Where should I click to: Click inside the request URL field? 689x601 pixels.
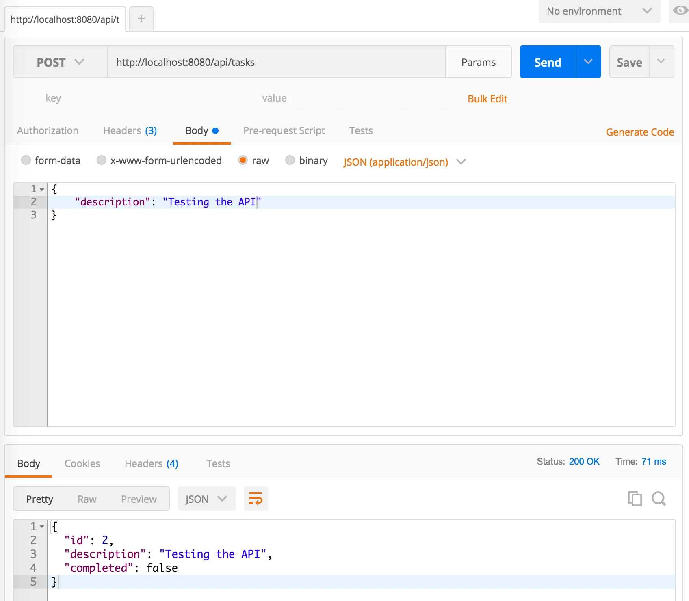276,62
